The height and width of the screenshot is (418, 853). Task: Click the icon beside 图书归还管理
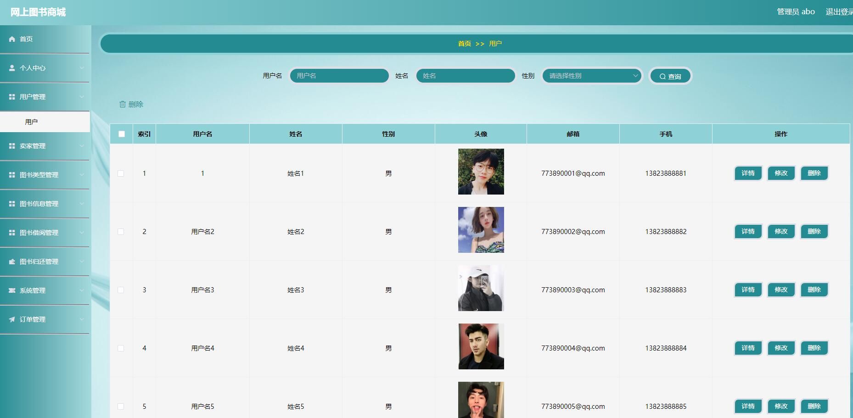point(12,262)
